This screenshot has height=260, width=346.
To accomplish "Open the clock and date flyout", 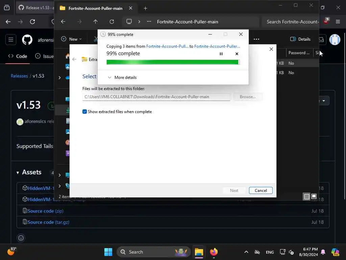I will pyautogui.click(x=308, y=252).
